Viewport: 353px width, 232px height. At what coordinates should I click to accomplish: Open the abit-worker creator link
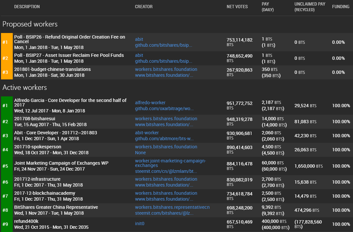(147, 133)
